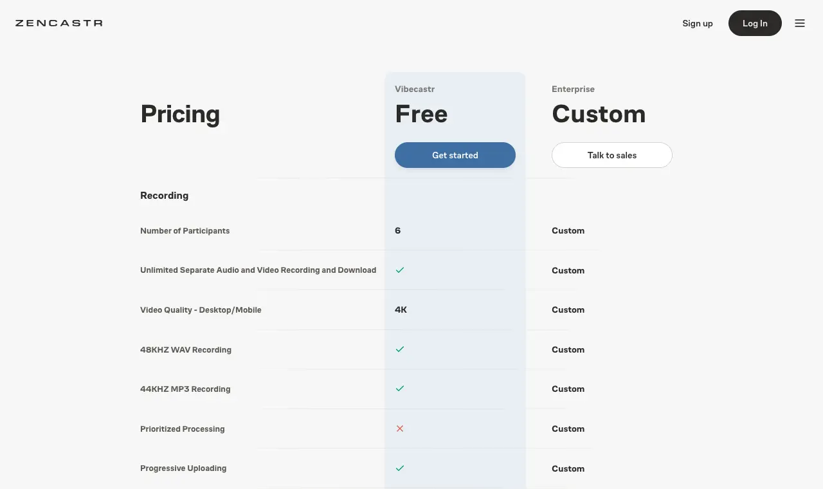Click the Custom price heading
Image resolution: width=823 pixels, height=489 pixels.
[599, 114]
